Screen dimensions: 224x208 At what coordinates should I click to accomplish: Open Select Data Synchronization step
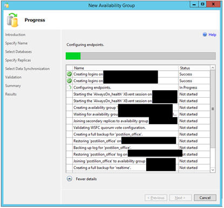(x=28, y=69)
